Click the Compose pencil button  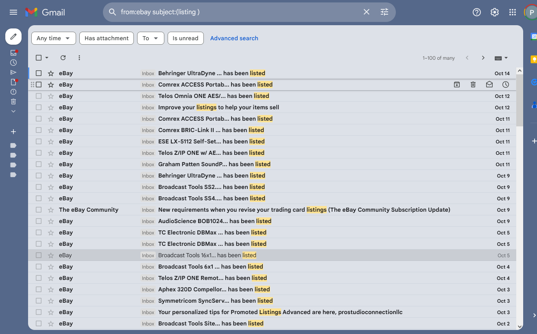(13, 37)
